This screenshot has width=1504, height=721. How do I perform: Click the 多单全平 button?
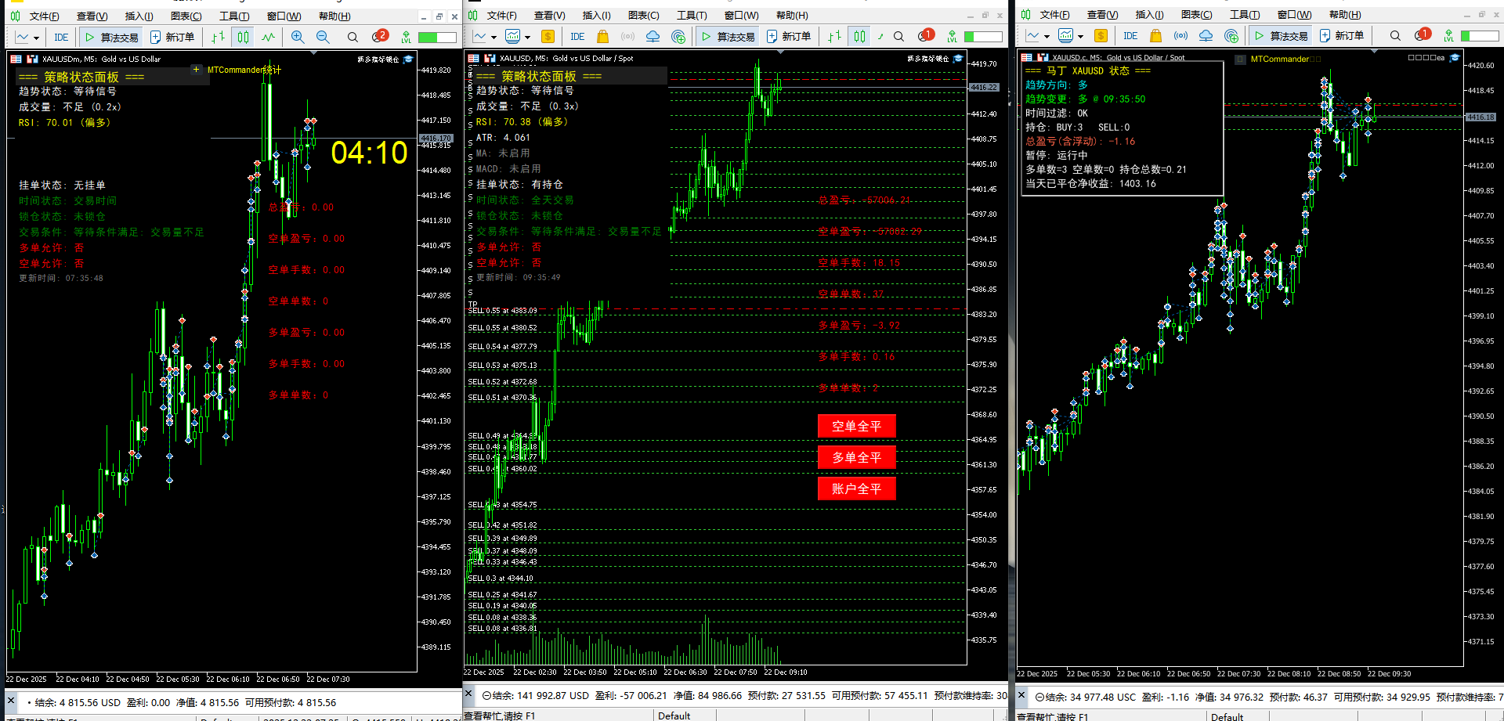856,457
